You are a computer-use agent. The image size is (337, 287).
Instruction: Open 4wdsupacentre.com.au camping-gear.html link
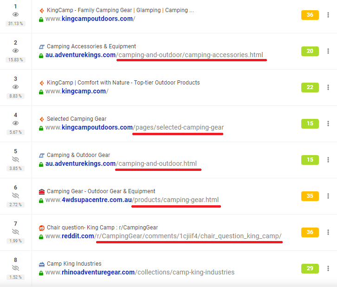tap(132, 200)
